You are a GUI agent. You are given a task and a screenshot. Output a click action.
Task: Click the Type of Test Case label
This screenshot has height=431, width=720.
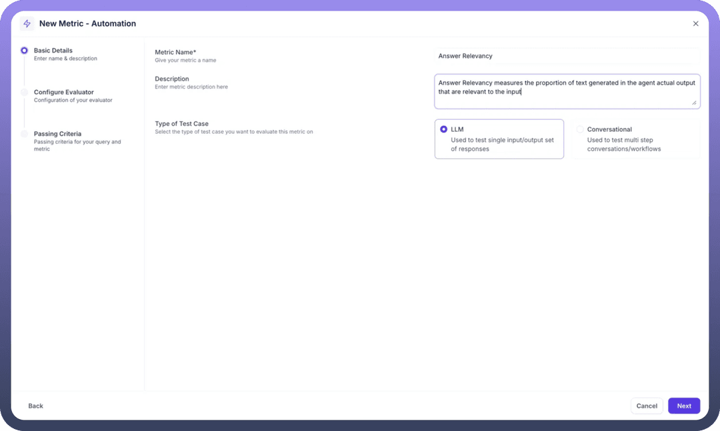[x=182, y=124]
